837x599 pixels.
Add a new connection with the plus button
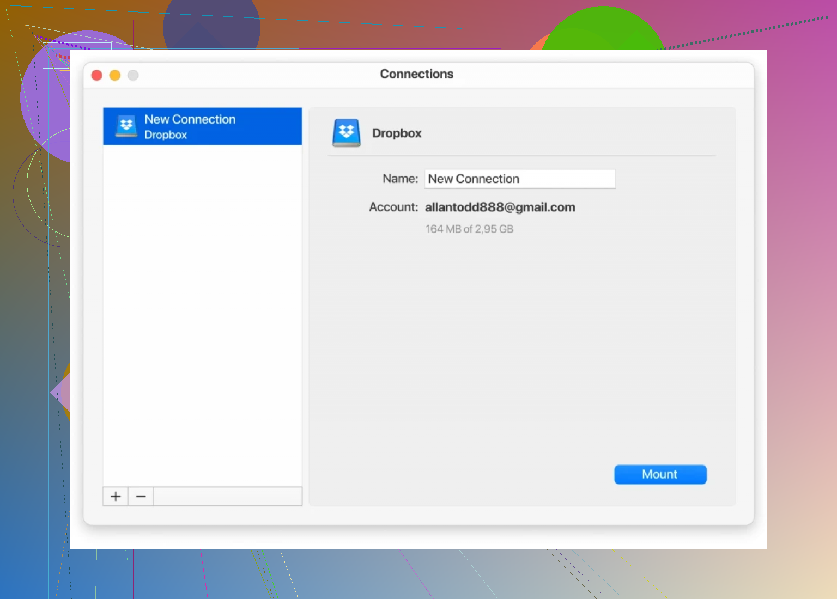coord(116,496)
